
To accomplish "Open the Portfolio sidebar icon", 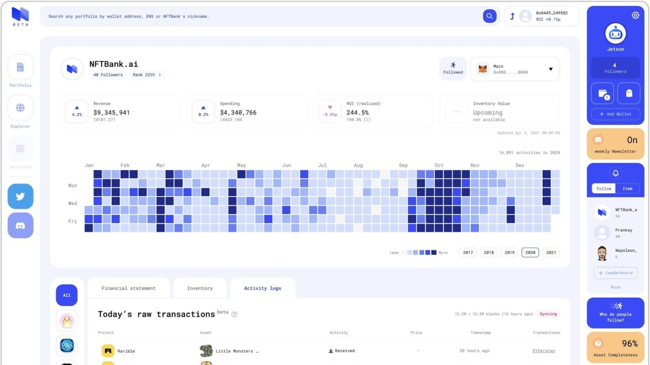I will (20, 67).
